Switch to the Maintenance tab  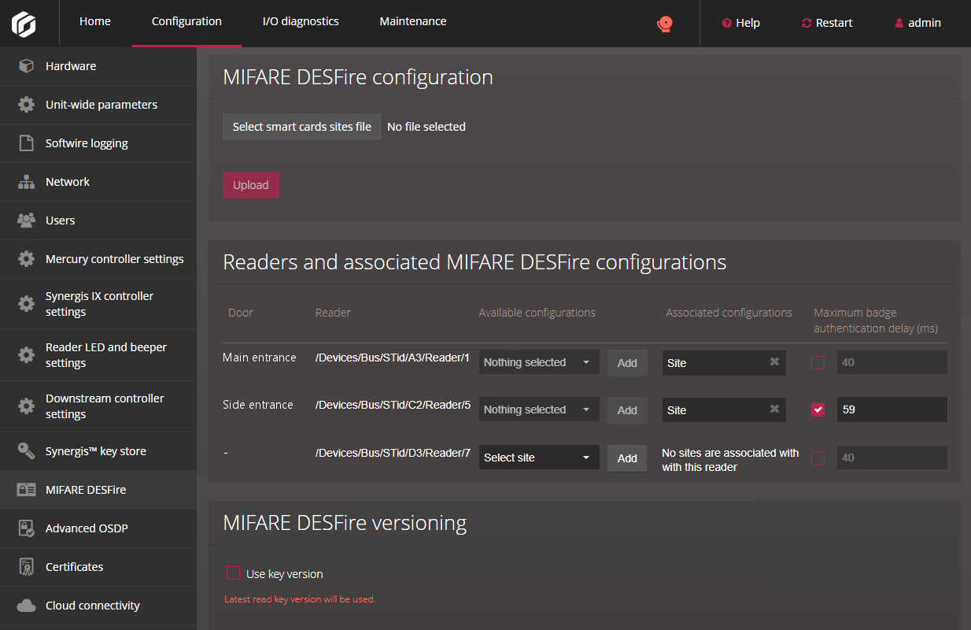(413, 22)
